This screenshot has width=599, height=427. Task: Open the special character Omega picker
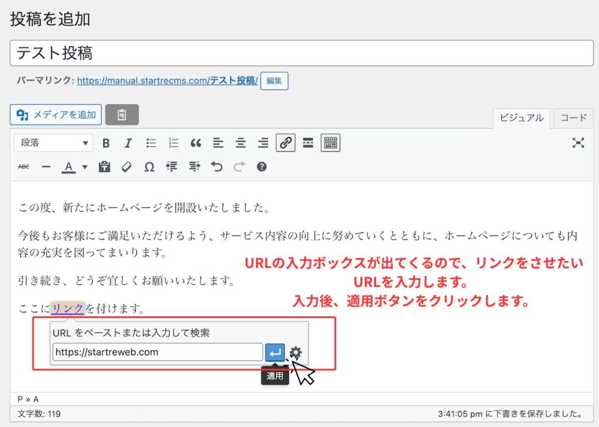coord(149,167)
